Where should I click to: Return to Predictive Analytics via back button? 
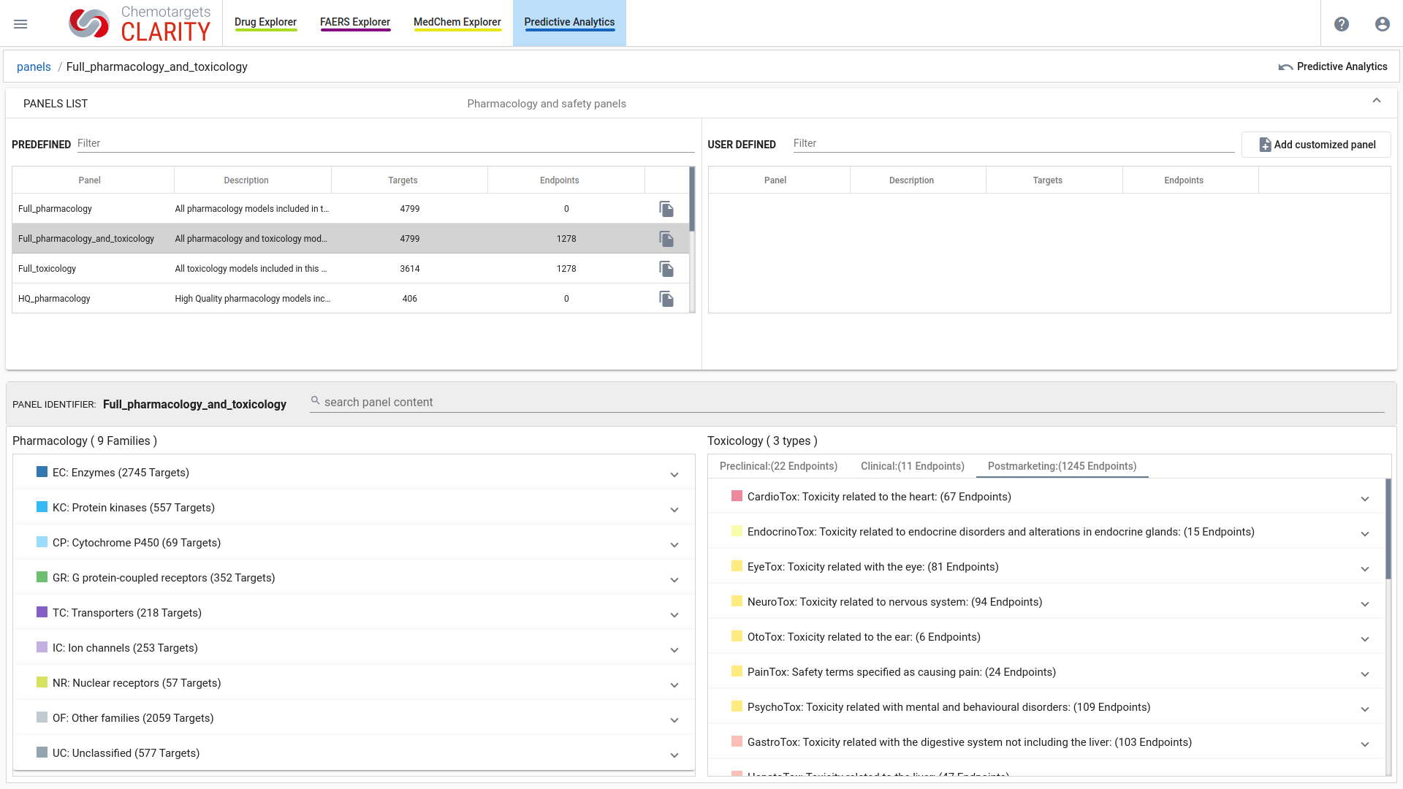tap(1333, 66)
